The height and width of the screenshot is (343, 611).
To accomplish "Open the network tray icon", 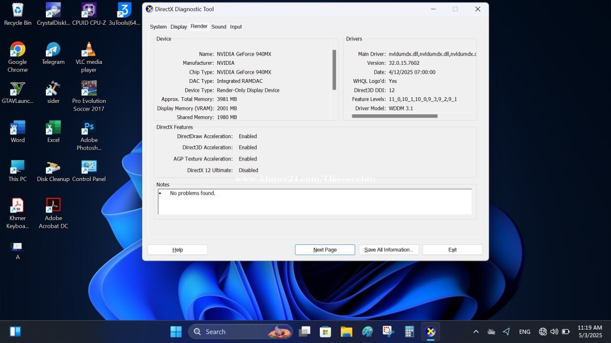I will tap(543, 332).
